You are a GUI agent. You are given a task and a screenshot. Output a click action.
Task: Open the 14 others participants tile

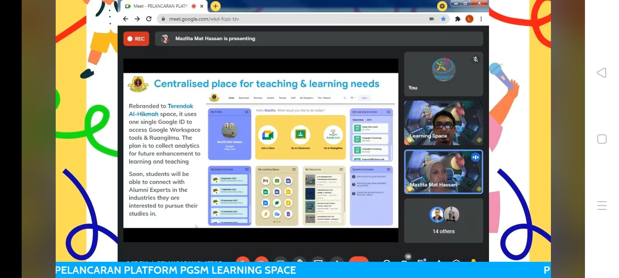pyautogui.click(x=443, y=220)
